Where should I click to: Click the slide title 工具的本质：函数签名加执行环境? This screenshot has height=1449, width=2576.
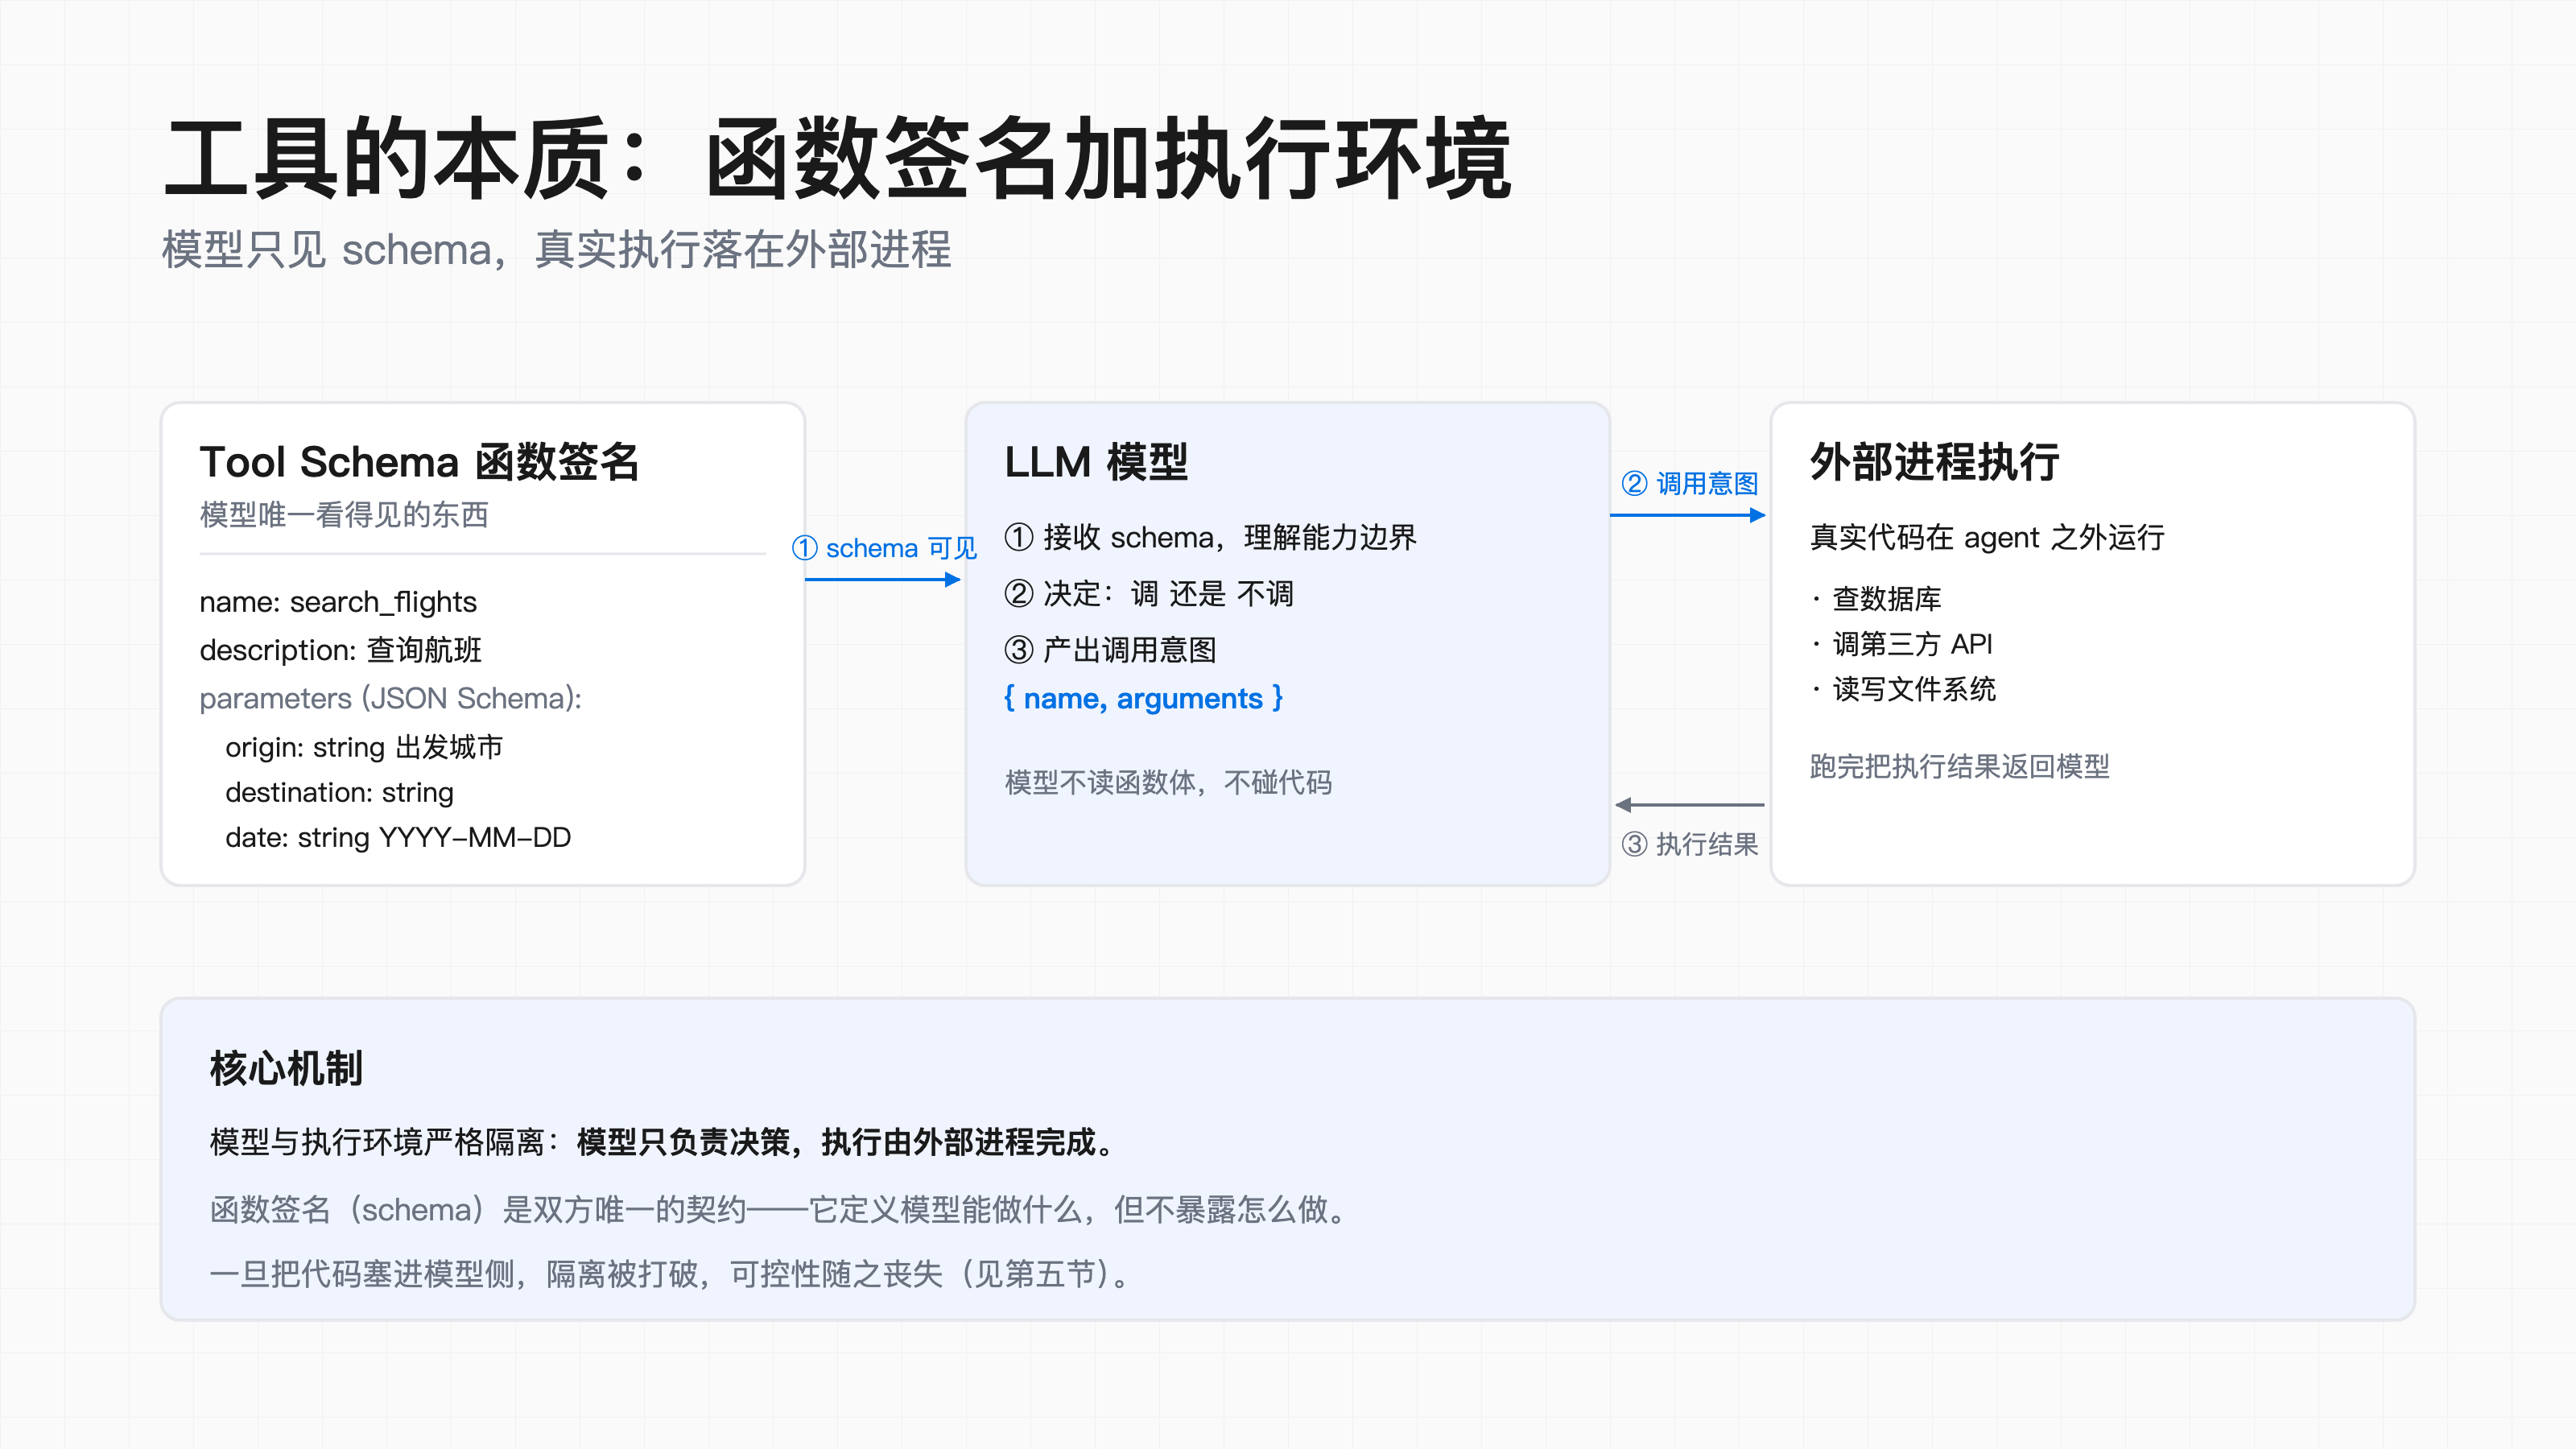click(x=838, y=158)
